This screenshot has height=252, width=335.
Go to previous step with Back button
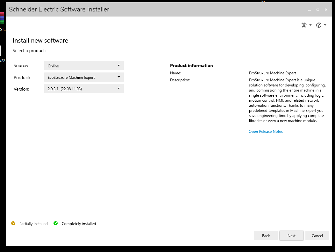[x=266, y=235]
